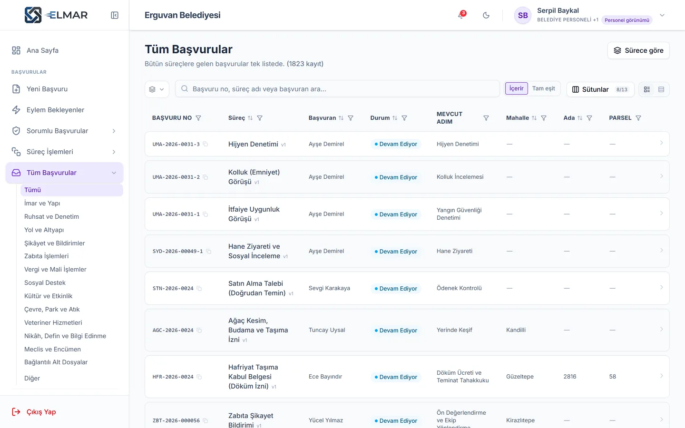Screen dimensions: 685x428
Task: Sort by Mahalle column
Action: (x=534, y=118)
